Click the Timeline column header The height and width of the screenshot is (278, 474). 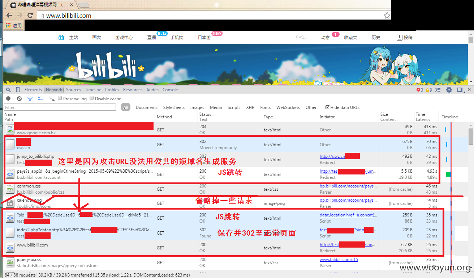[x=453, y=117]
